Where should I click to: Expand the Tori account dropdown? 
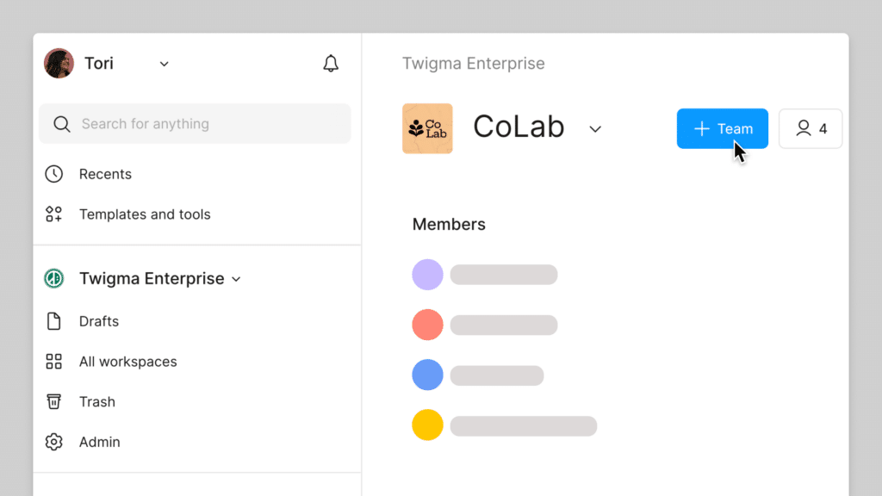(164, 63)
